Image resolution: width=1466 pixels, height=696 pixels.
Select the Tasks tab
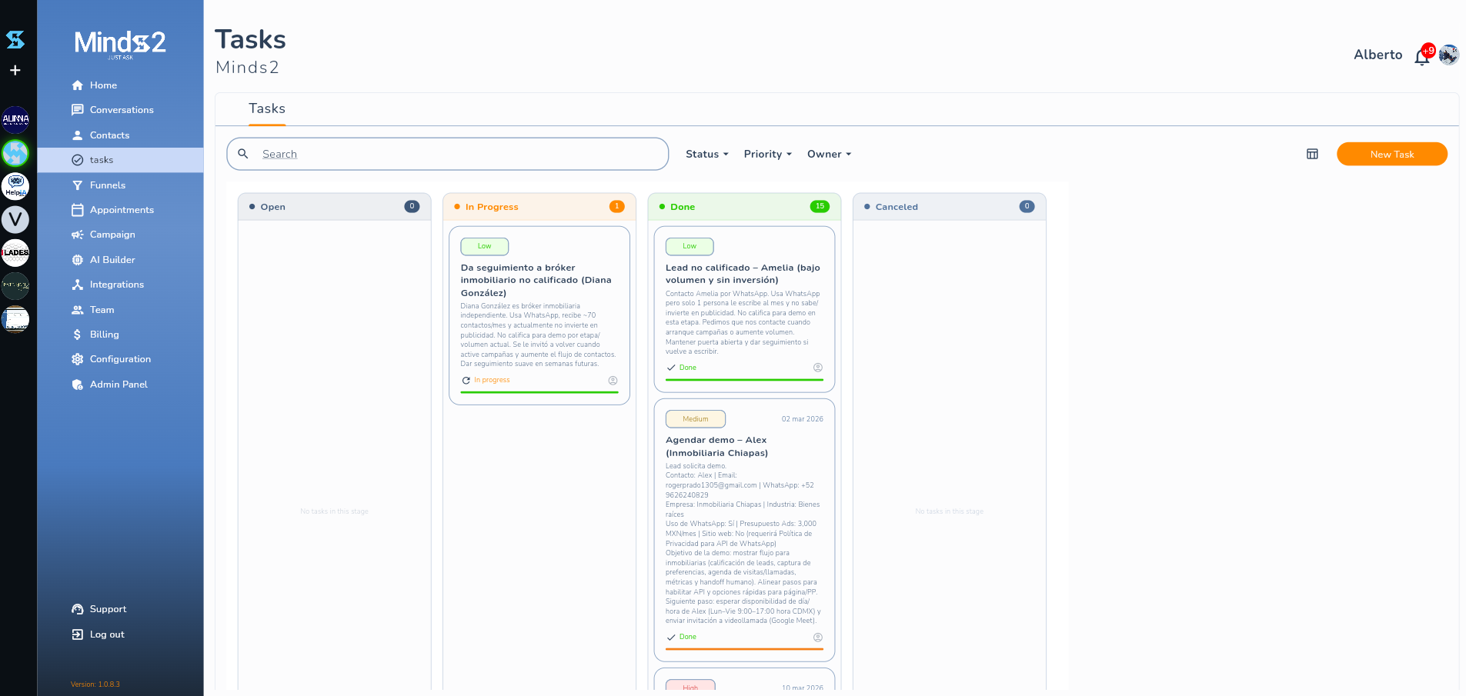(267, 108)
